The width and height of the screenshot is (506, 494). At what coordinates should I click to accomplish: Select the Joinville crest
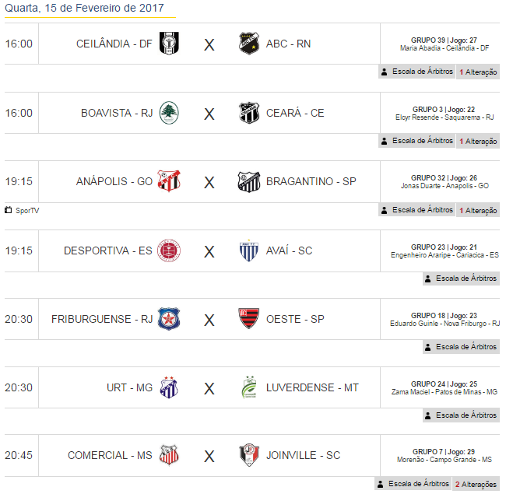pos(249,455)
